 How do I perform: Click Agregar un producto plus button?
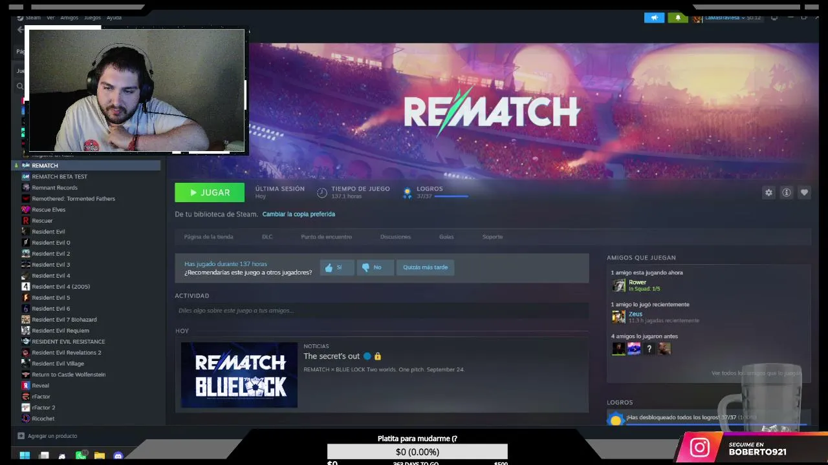[21, 436]
